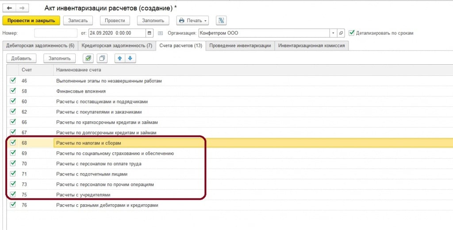Open the organization record button beside Конфетпром ООО
This screenshot has width=453, height=230.
pyautogui.click(x=341, y=33)
